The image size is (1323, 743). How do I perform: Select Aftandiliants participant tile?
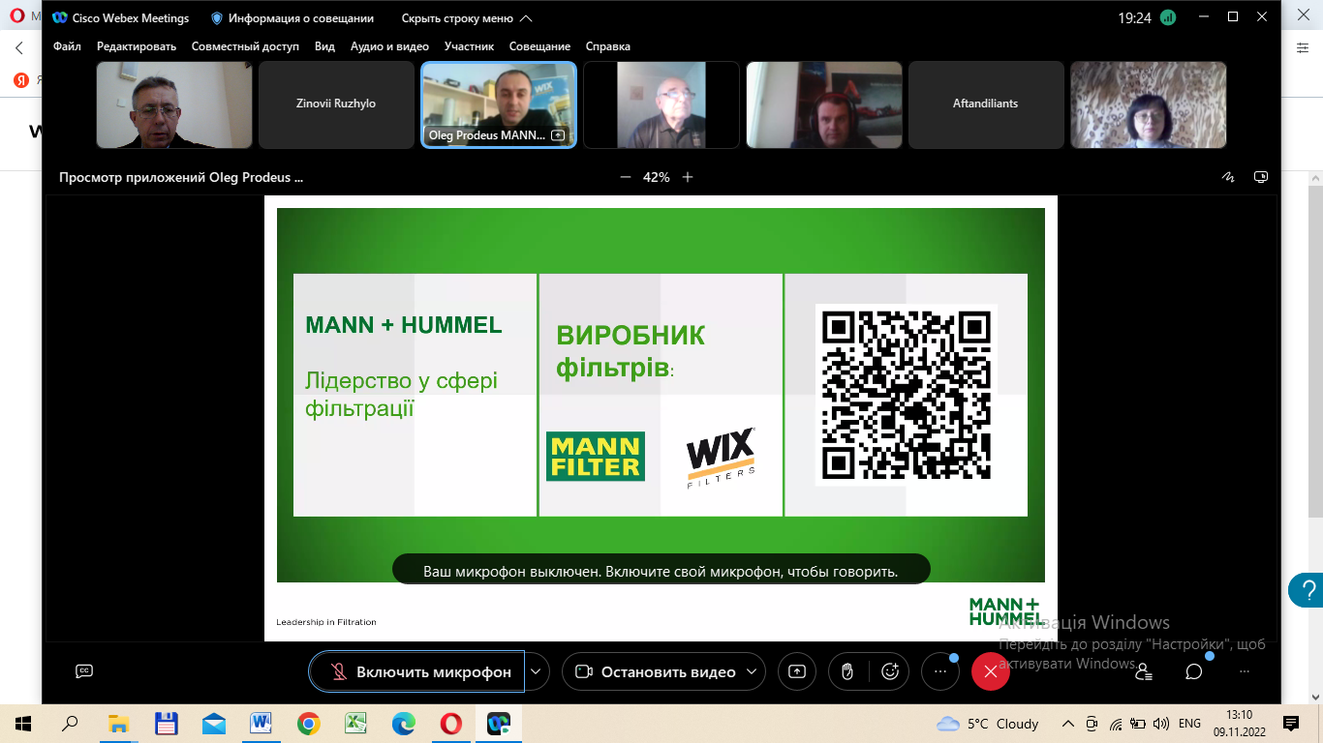point(986,104)
